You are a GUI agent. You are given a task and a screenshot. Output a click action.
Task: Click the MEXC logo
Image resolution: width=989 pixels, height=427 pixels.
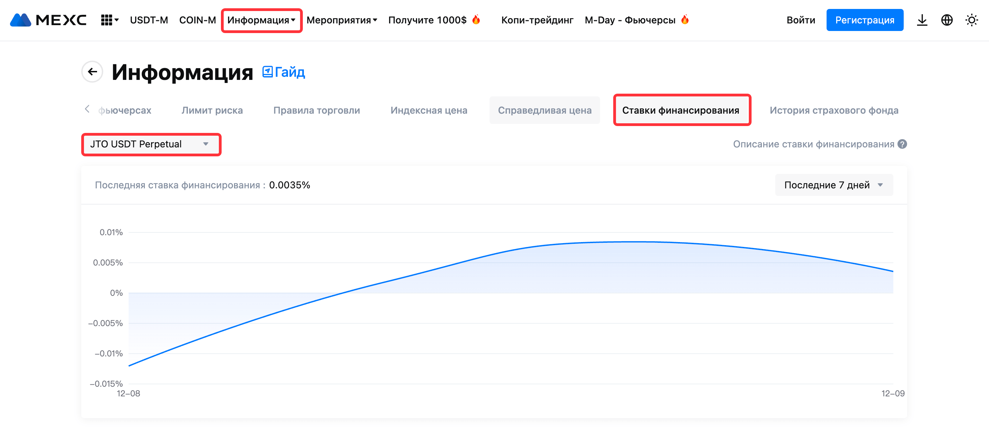(49, 20)
